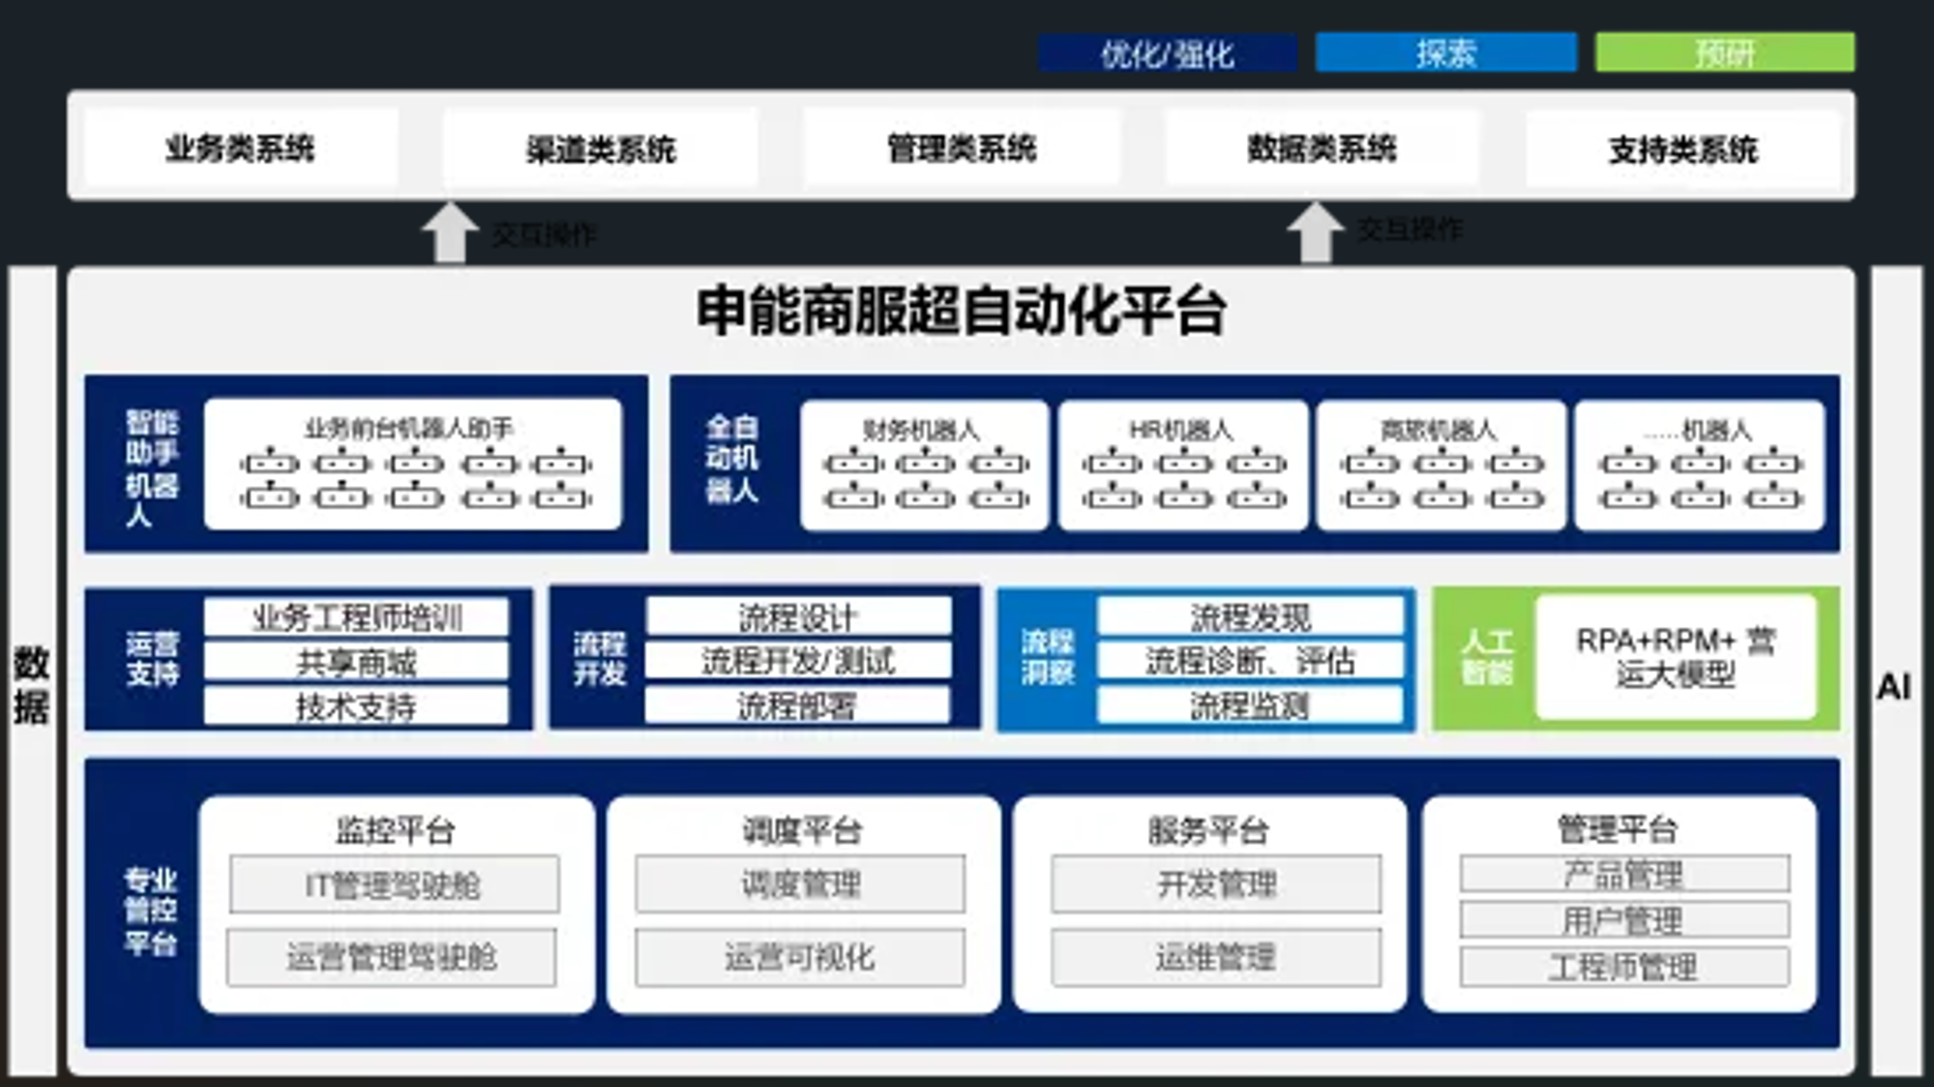Click last robot icon in ……机器人 box
Image resolution: width=1934 pixels, height=1087 pixels.
(1773, 497)
